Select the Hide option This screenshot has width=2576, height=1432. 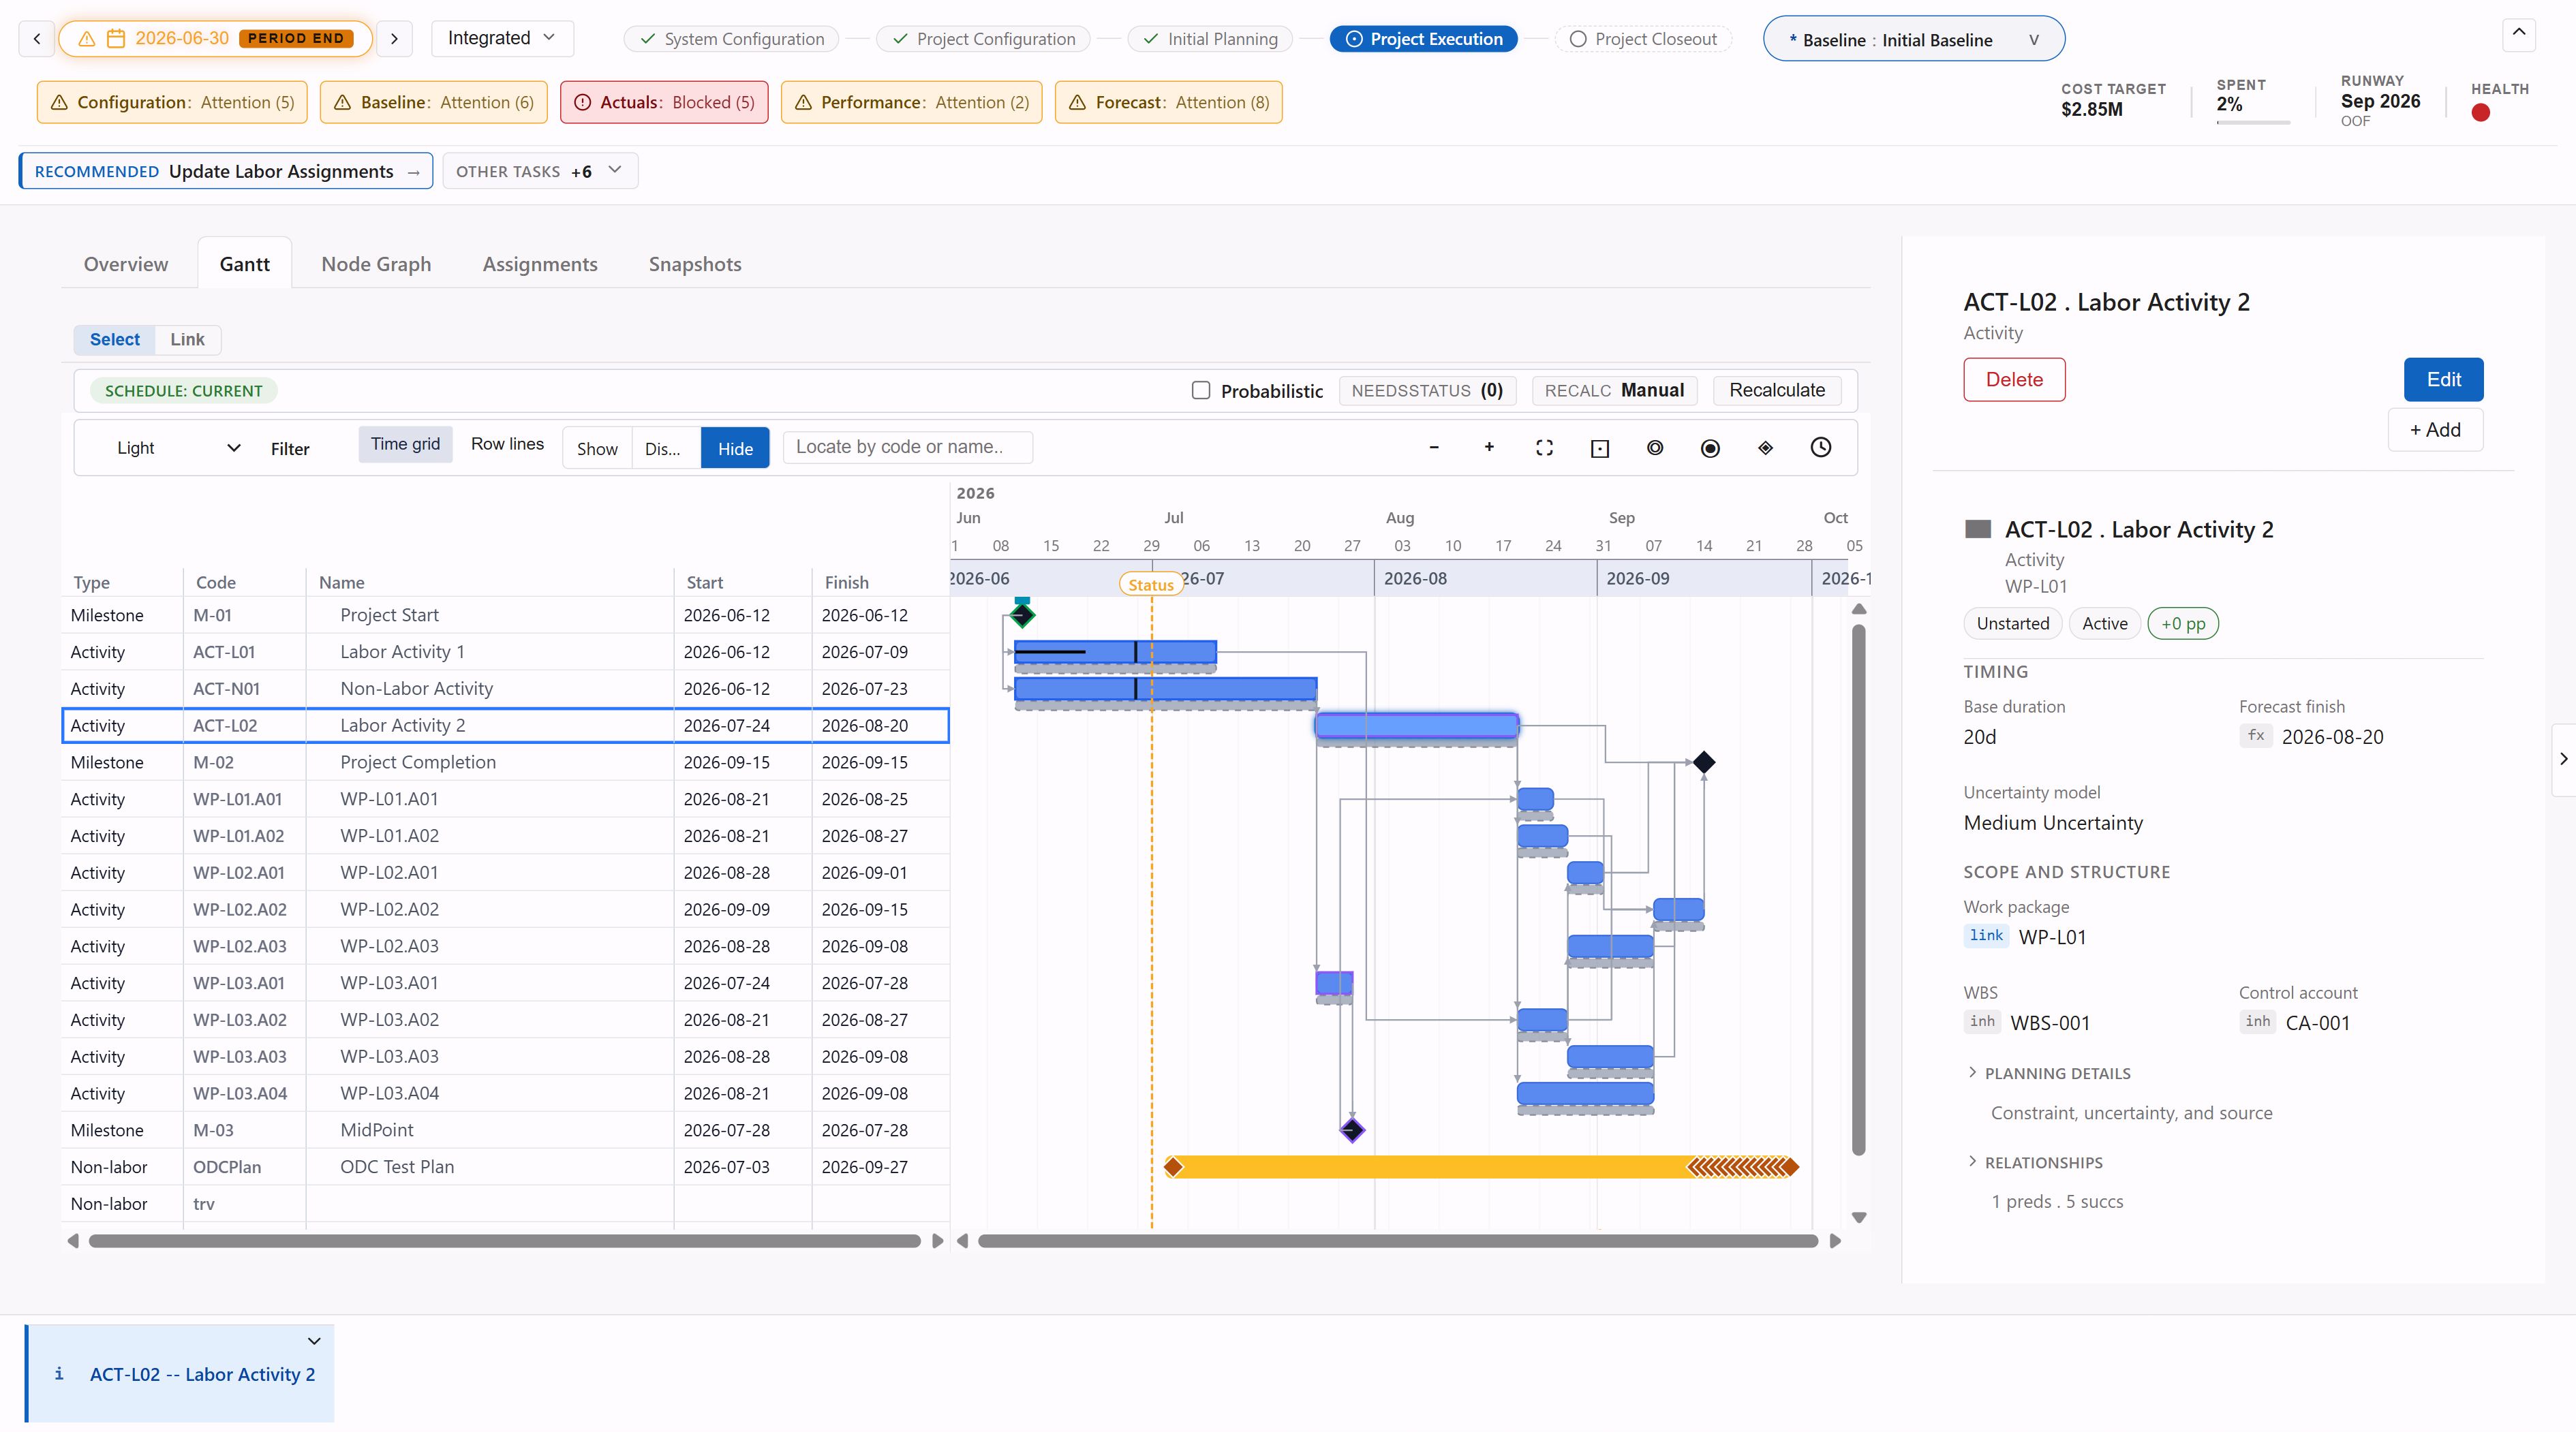click(735, 449)
